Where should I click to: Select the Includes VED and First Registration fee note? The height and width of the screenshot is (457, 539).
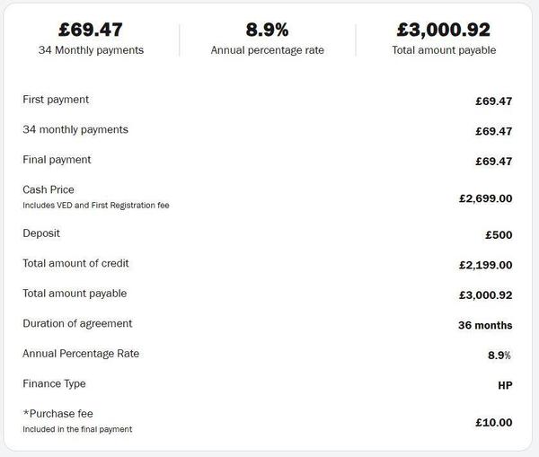96,206
